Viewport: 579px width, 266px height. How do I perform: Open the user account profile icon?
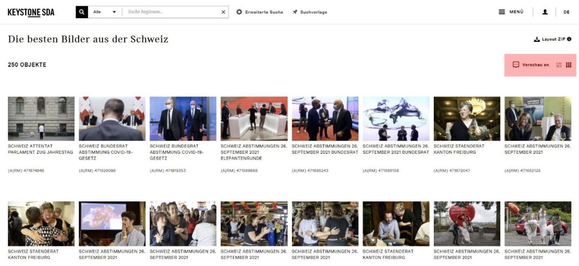point(545,12)
